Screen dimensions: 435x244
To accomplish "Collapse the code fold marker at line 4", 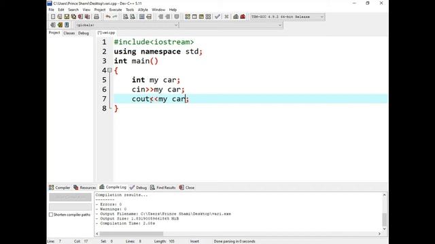I will point(110,70).
